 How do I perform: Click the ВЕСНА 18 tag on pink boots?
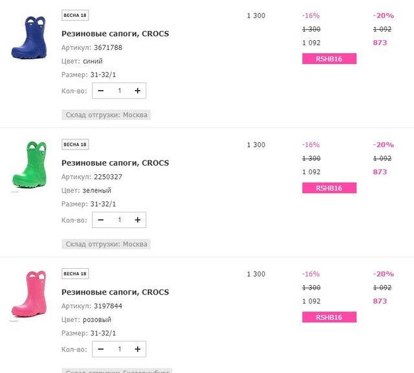coord(75,274)
